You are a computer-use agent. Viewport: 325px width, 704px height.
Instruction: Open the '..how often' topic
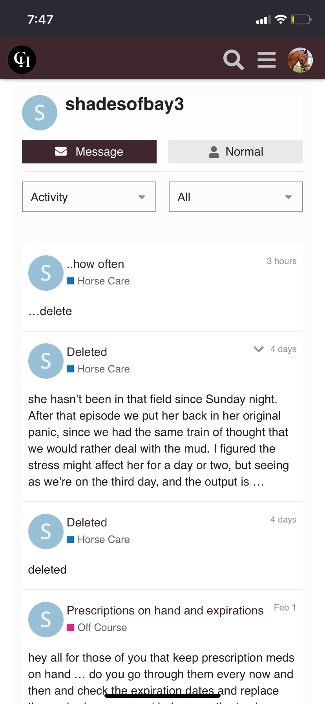pos(95,264)
